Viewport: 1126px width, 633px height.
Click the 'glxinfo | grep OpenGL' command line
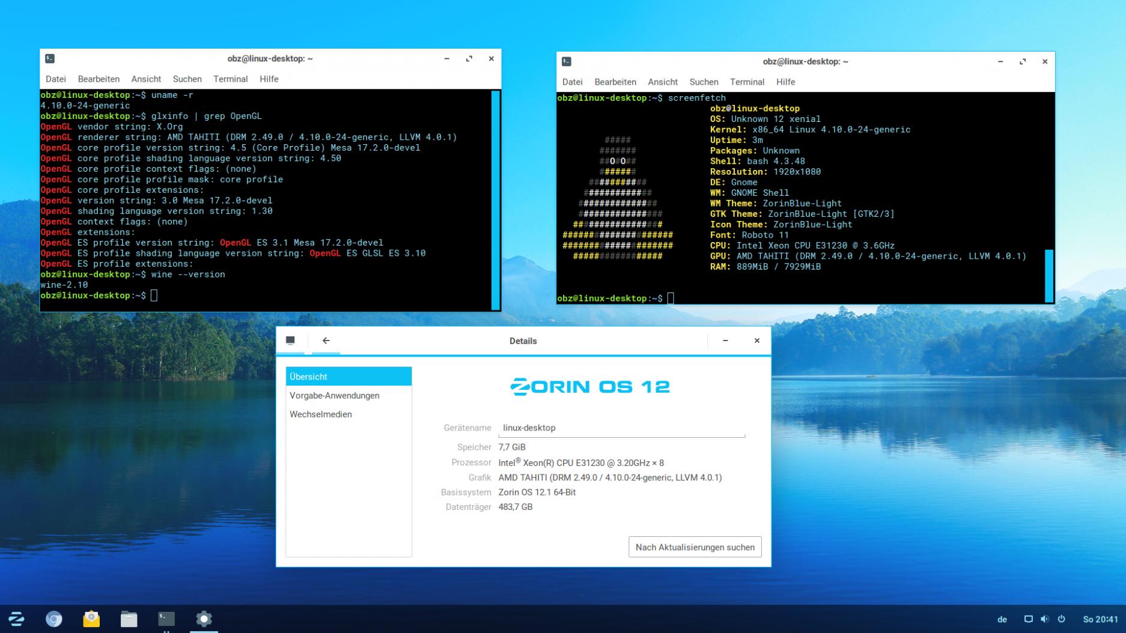tap(206, 116)
